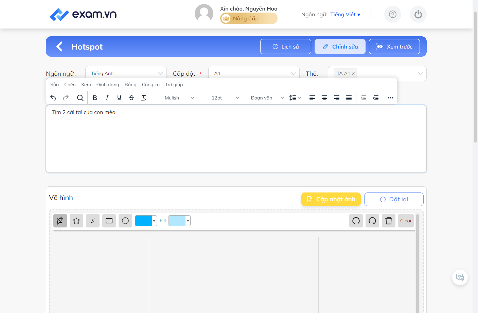Open the Đoạn văn paragraph style dropdown
The image size is (478, 313).
[267, 98]
